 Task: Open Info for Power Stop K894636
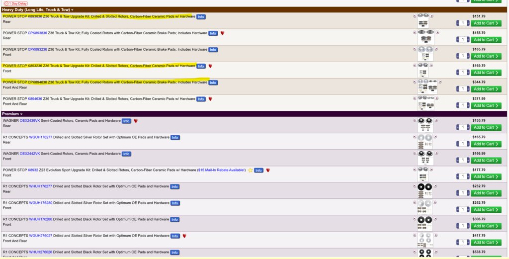click(201, 99)
